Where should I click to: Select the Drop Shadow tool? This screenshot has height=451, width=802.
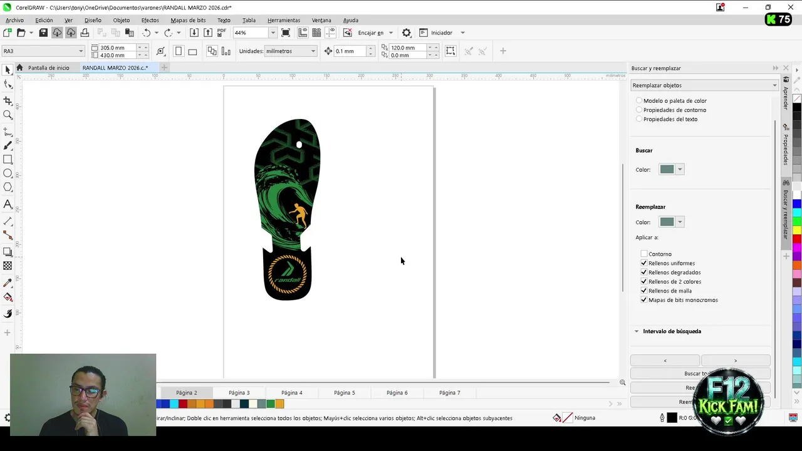pos(8,252)
